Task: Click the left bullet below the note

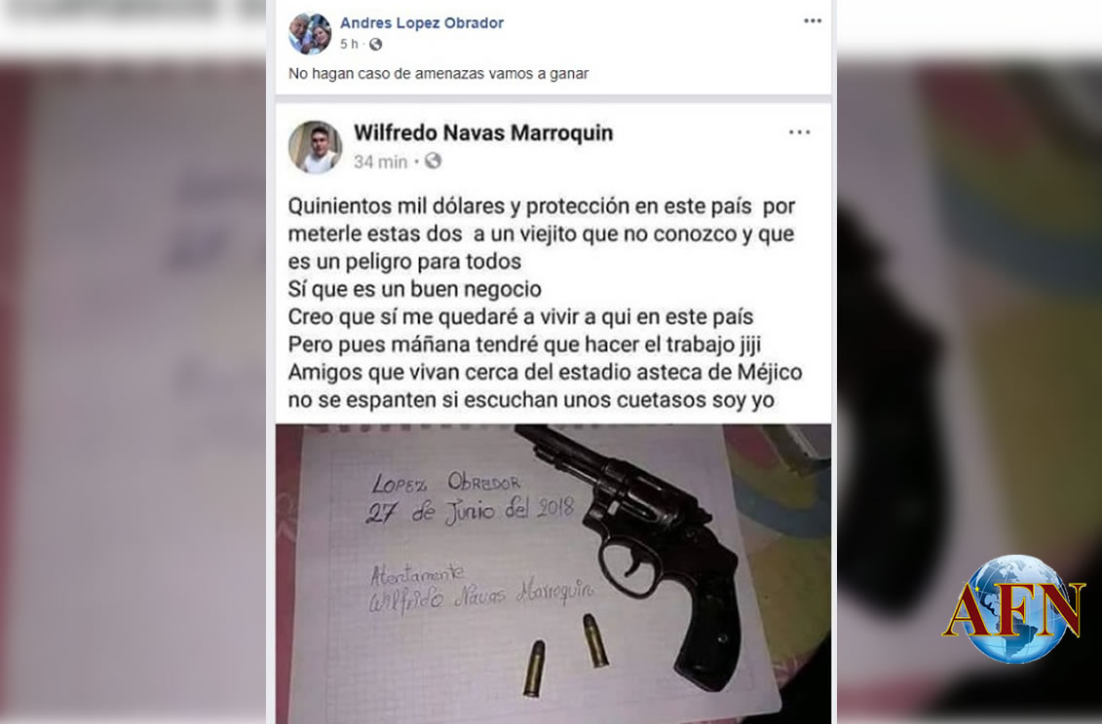Action: 534,668
